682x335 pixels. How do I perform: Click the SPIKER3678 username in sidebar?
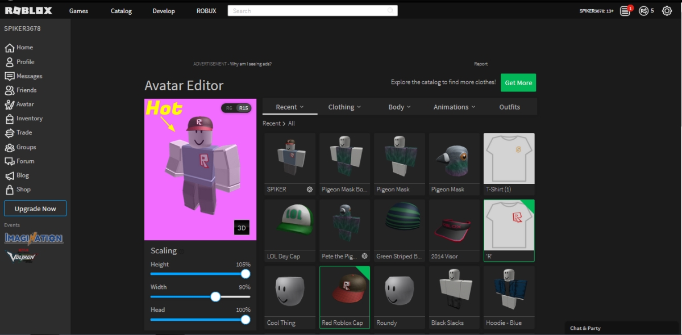pyautogui.click(x=22, y=28)
